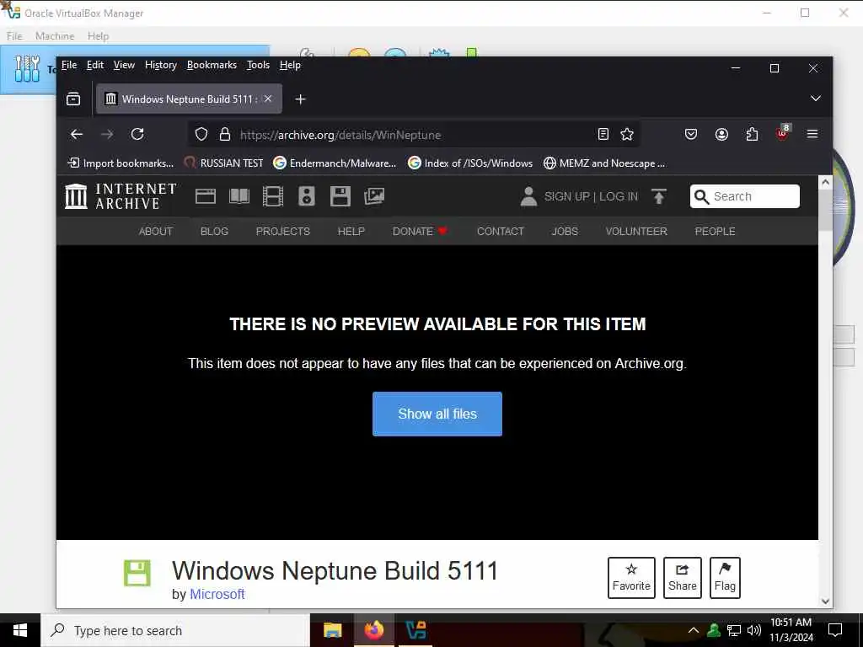Click the Firefox address bar URL
Viewport: 863px width, 647px height.
[340, 135]
